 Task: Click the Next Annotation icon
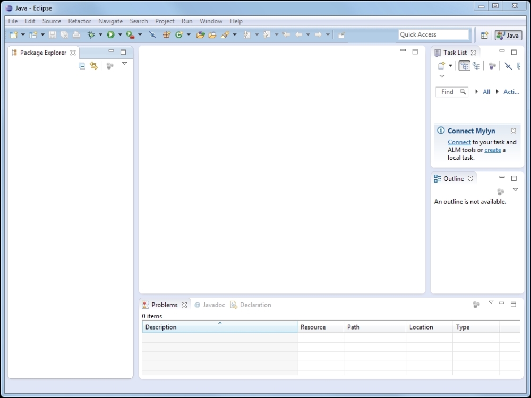[x=247, y=34]
